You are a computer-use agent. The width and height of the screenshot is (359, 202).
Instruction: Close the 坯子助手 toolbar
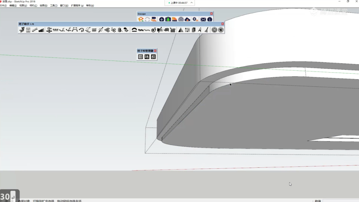click(x=222, y=24)
